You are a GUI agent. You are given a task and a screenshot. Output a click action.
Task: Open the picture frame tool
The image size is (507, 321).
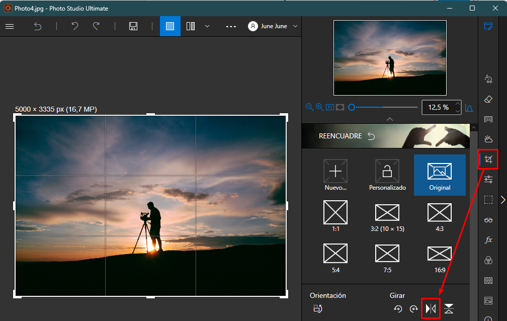pyautogui.click(x=488, y=300)
